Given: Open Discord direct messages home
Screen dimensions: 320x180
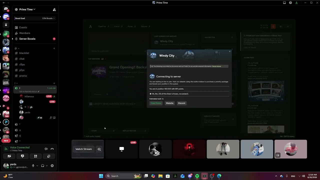Looking at the screenshot, I should coord(6,9).
